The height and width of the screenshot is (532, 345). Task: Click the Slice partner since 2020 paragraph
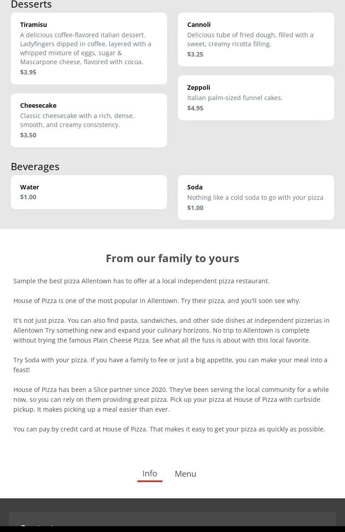[171, 400]
